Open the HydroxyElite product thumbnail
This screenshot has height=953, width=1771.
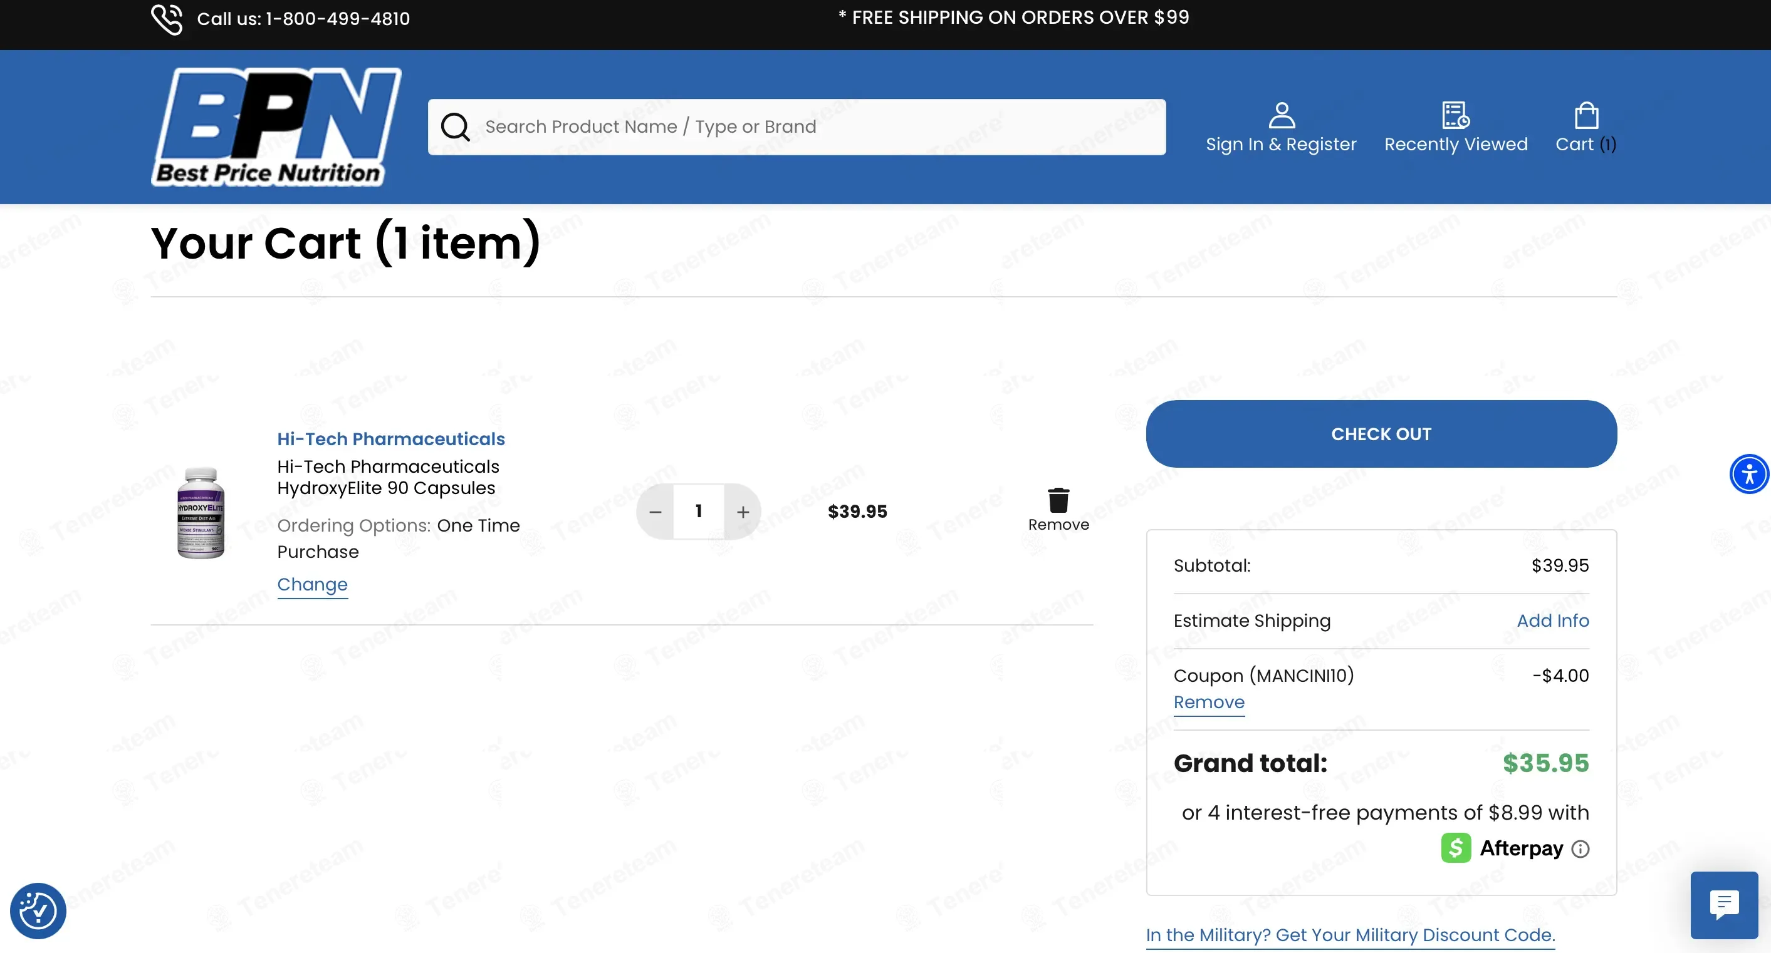201,513
